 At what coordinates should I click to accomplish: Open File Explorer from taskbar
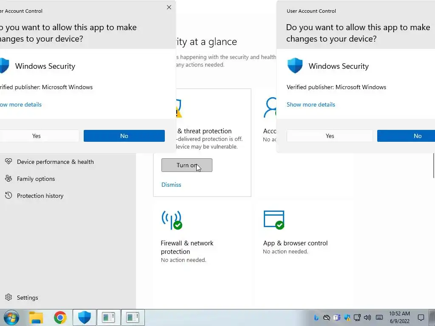[36, 318]
